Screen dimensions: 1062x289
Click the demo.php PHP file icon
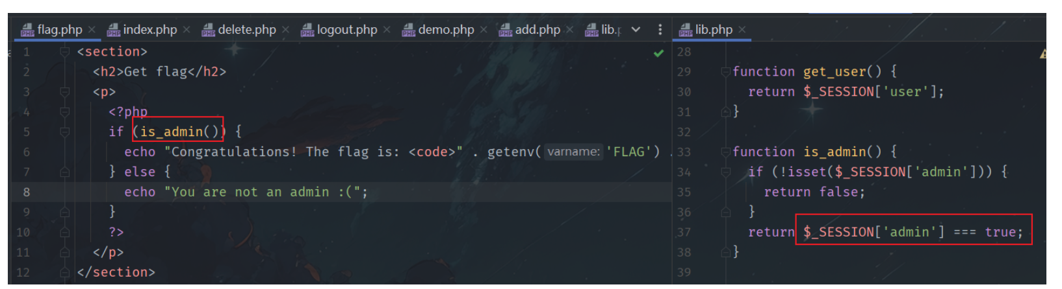point(408,30)
